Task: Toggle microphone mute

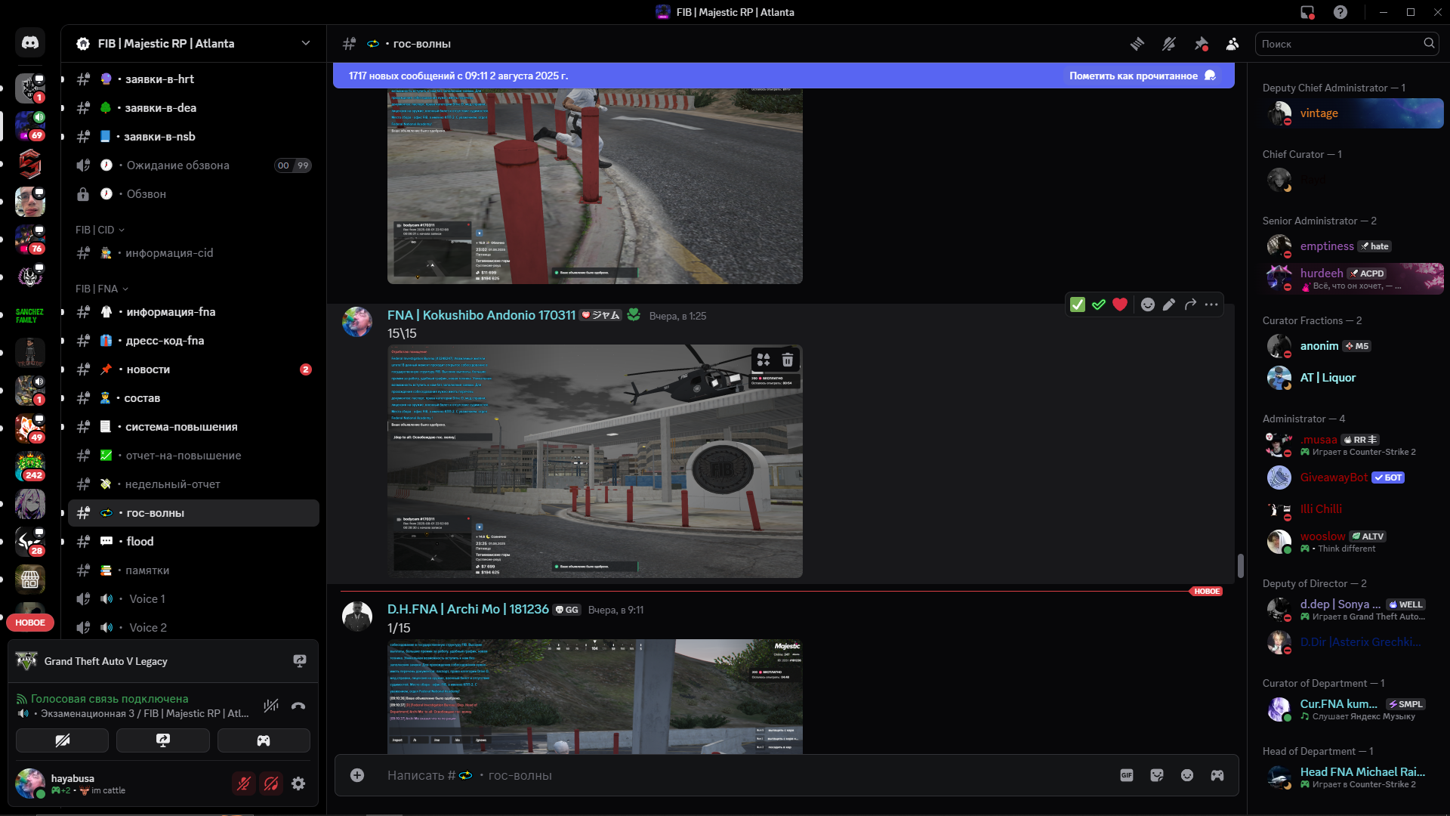Action: pyautogui.click(x=244, y=784)
